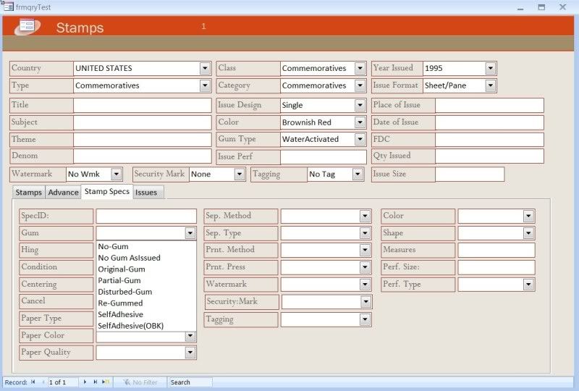Expand the Issue Design dropdown
Image resolution: width=579 pixels, height=391 pixels.
[x=360, y=105]
